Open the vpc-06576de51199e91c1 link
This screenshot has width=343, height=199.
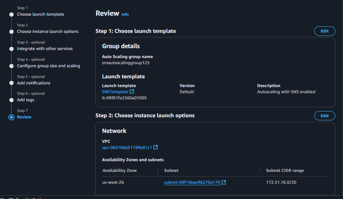[x=127, y=147]
